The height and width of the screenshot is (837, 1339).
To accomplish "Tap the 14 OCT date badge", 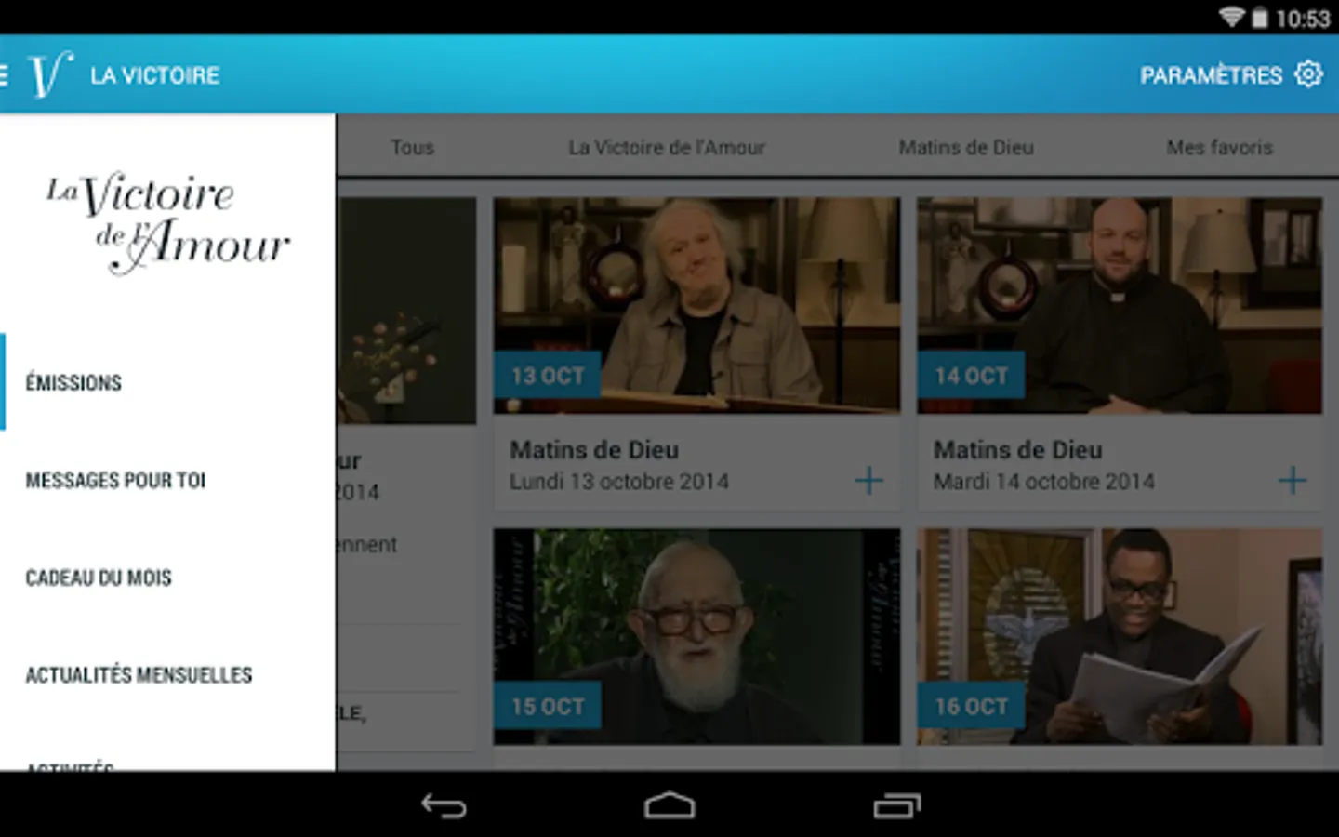I will (x=971, y=375).
